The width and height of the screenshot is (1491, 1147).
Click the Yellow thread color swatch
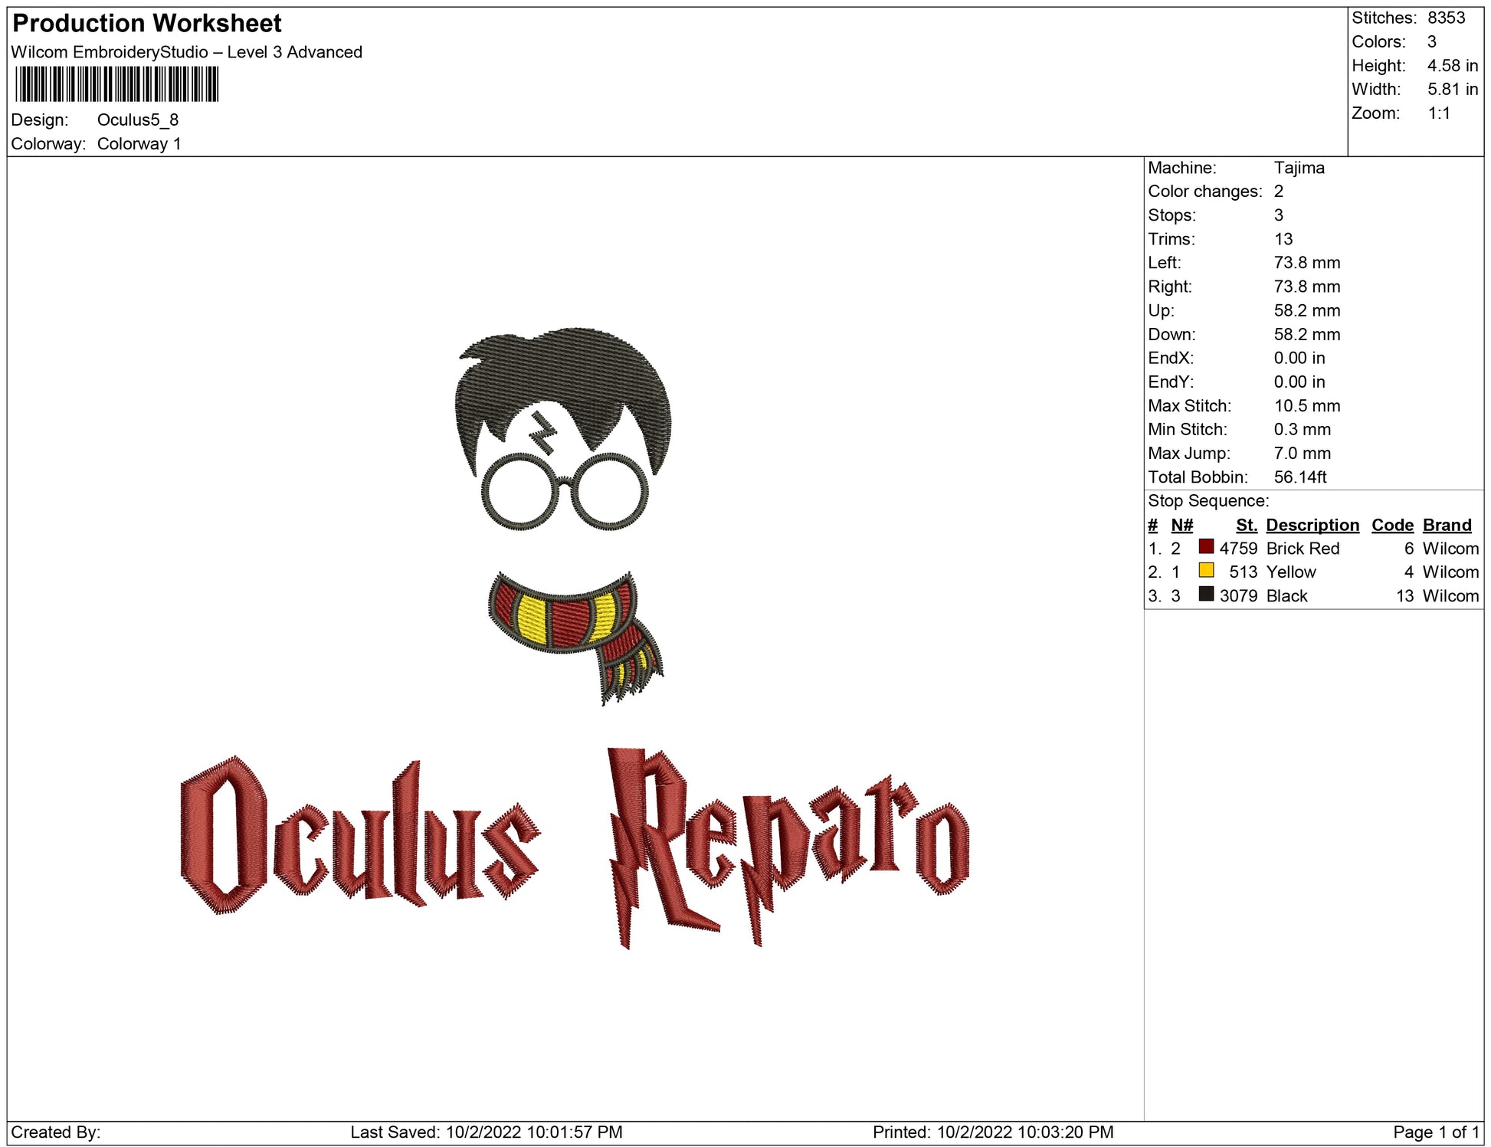[1206, 571]
